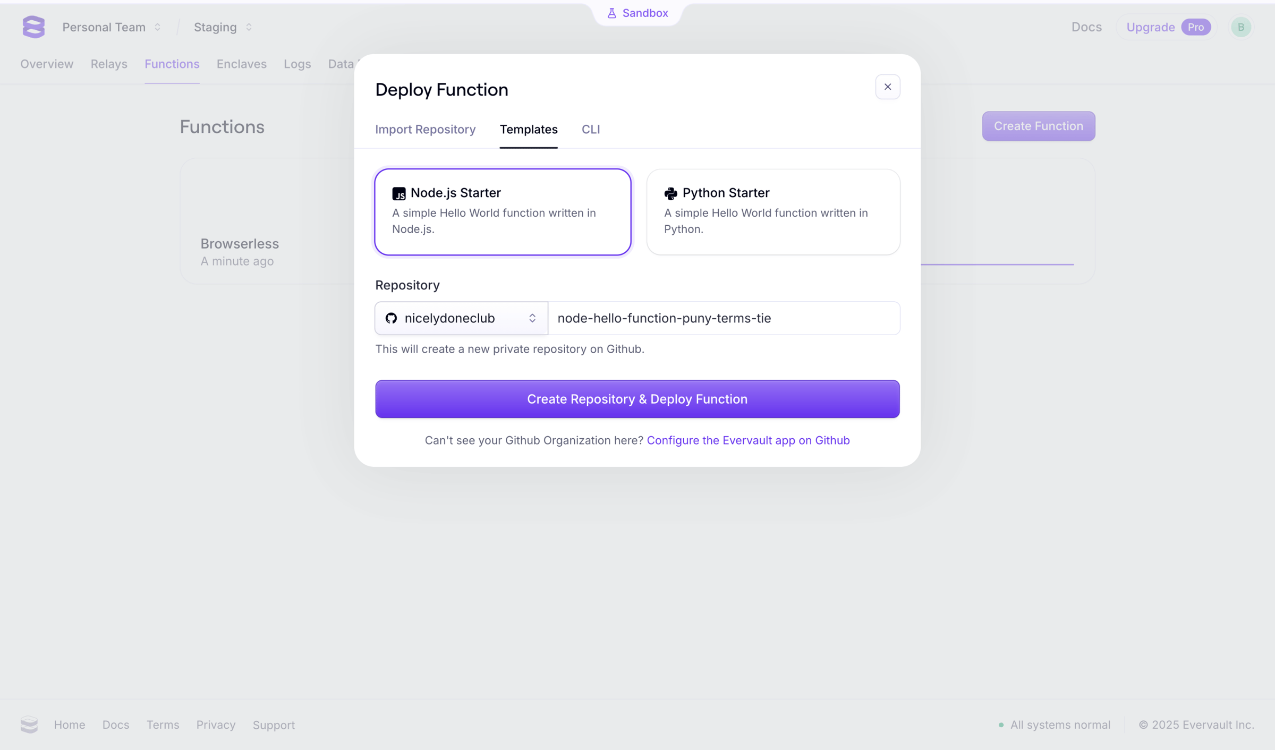Go to the Overview tab
This screenshot has height=750, width=1275.
coord(47,64)
